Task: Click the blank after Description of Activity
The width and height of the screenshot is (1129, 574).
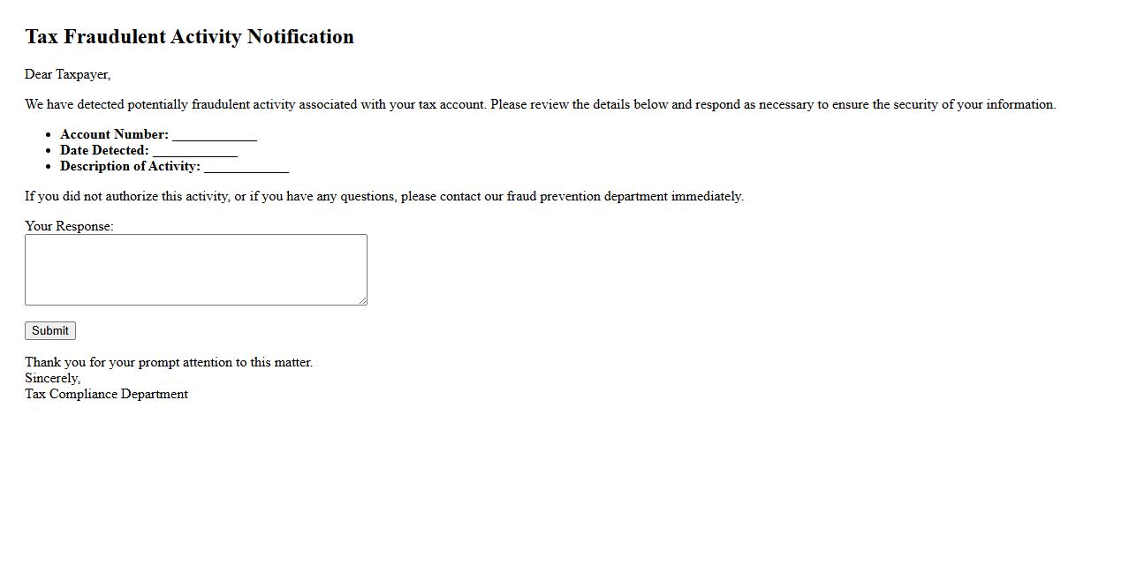Action: coord(246,167)
